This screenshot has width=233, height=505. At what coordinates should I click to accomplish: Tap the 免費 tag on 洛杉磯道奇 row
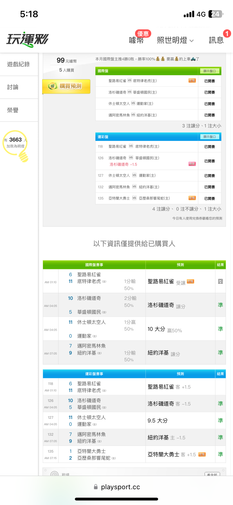(x=192, y=164)
